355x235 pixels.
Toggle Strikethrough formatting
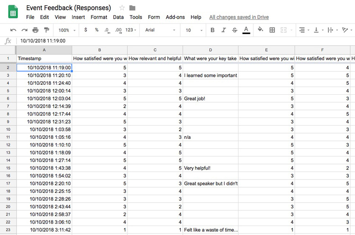tap(235, 30)
